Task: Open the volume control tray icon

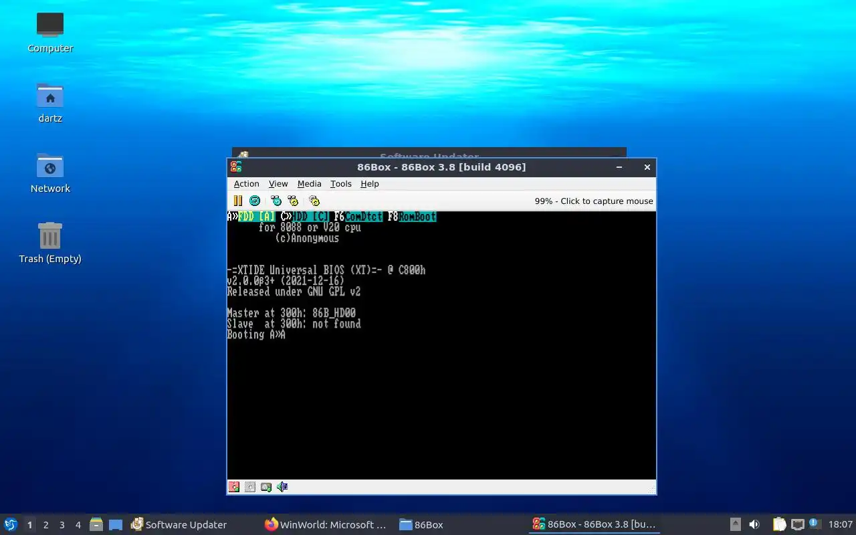Action: pyautogui.click(x=754, y=524)
